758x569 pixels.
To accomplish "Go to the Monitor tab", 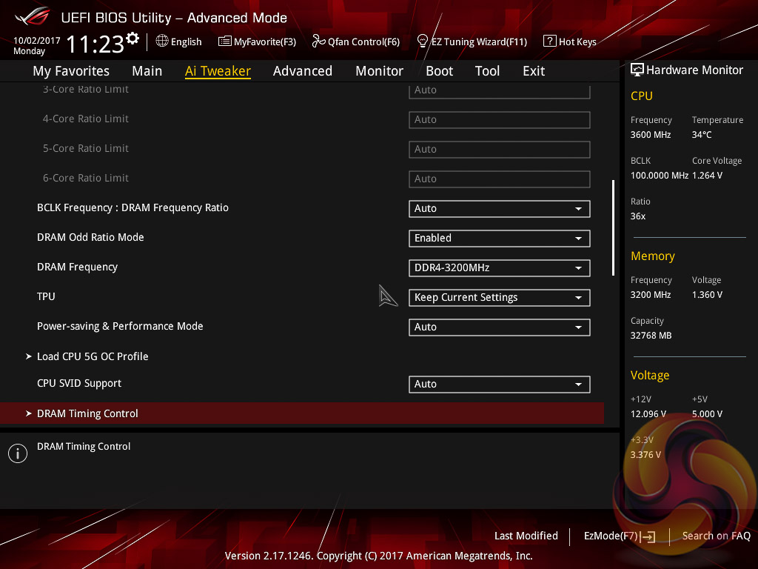I will tap(379, 71).
